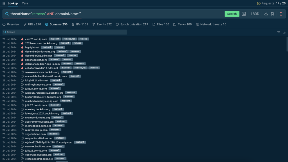This screenshot has width=288, height=162.
Task: Open the bossnacarpet.com domain entry
Action: point(36,60)
